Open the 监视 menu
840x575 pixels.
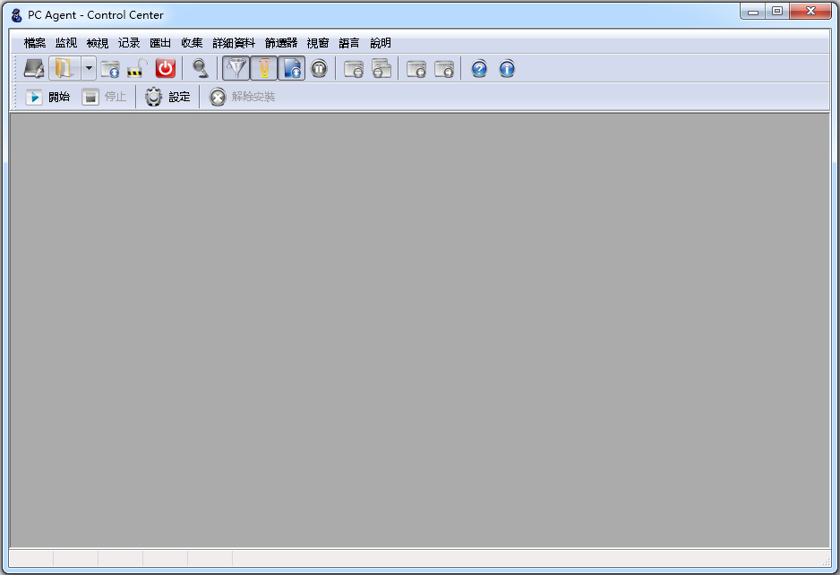[x=66, y=43]
